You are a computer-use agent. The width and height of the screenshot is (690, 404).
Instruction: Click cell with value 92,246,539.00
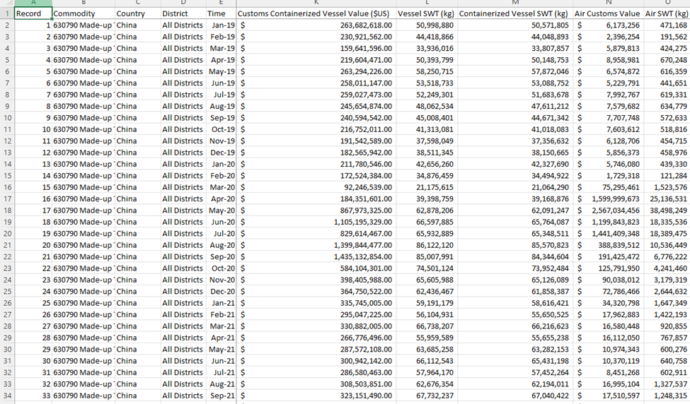click(x=316, y=187)
